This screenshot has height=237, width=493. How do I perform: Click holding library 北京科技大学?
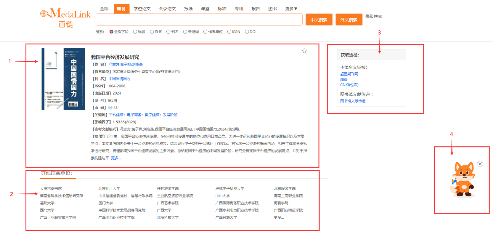point(168,217)
